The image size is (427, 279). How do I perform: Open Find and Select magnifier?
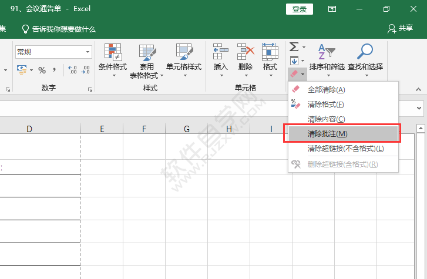click(x=365, y=60)
